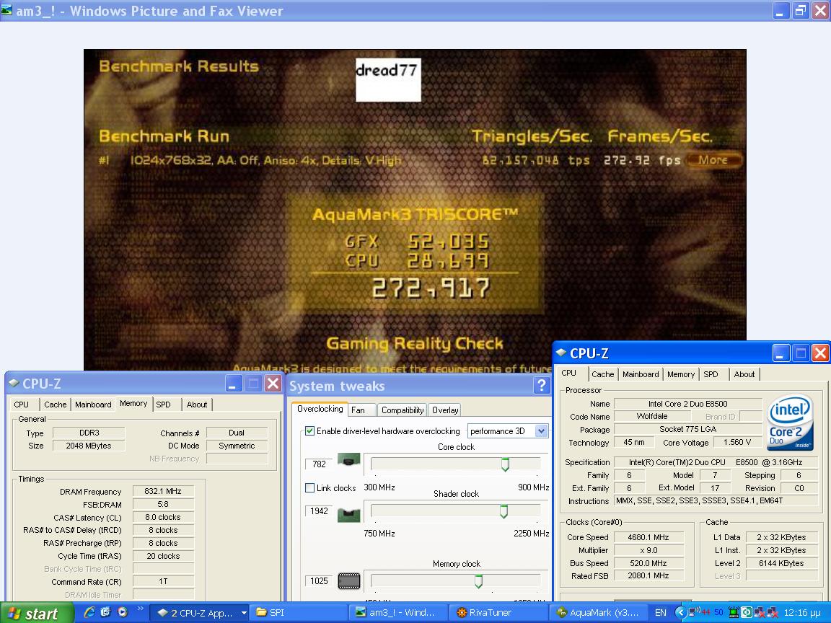Adjust the Core clock slider handle

[505, 464]
